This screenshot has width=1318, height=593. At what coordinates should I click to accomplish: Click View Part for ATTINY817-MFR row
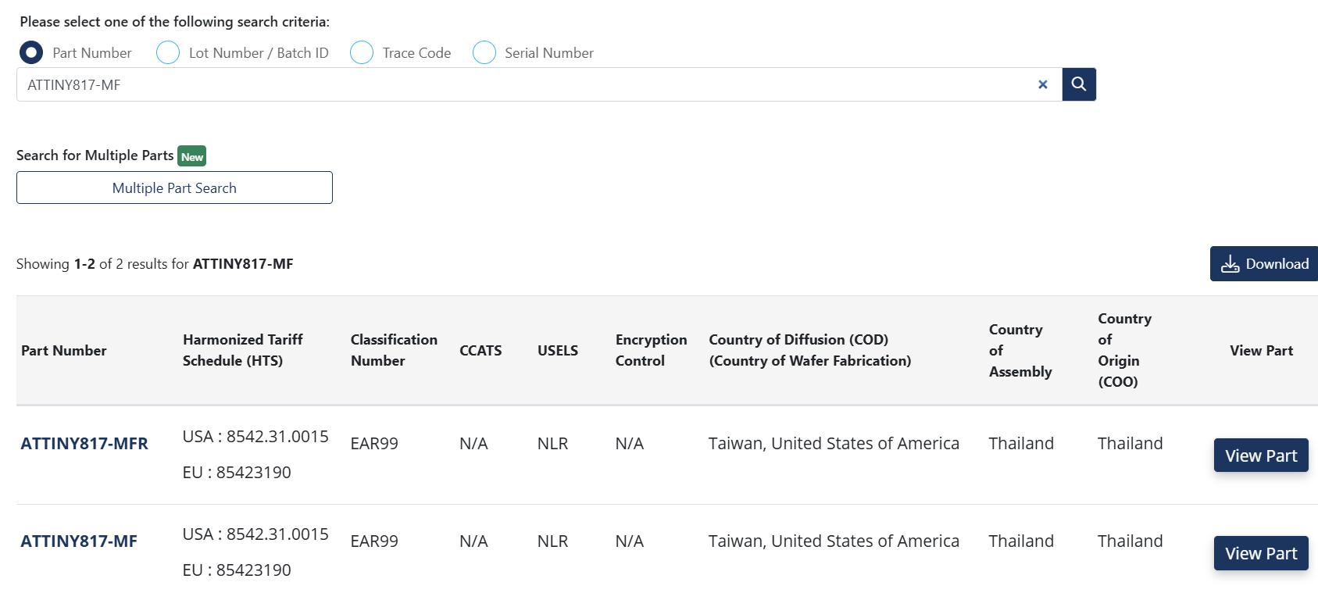point(1260,455)
